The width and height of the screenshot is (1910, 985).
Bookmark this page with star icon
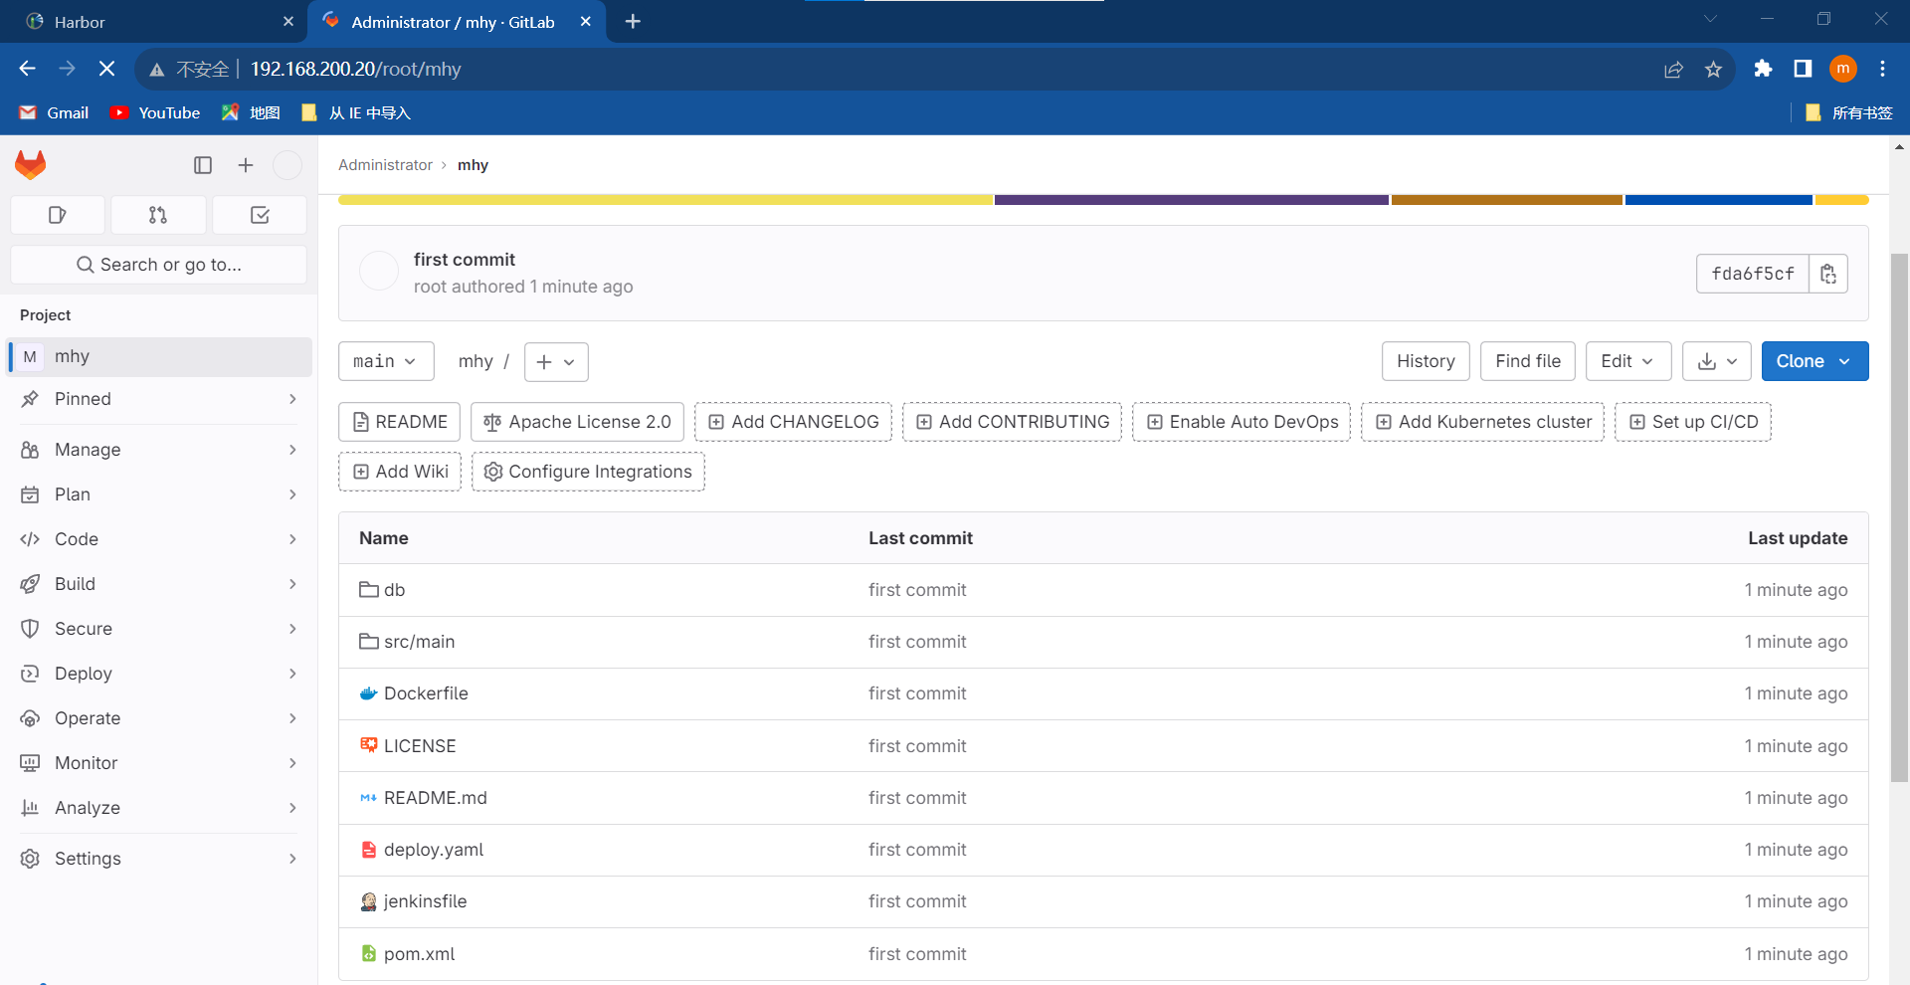point(1713,69)
